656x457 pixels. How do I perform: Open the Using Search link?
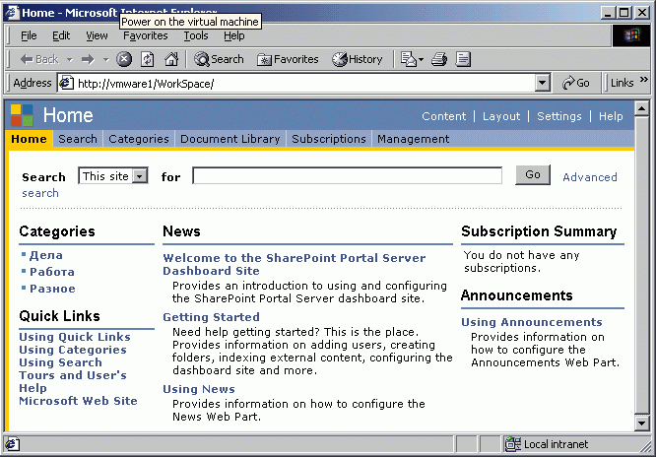tap(61, 362)
